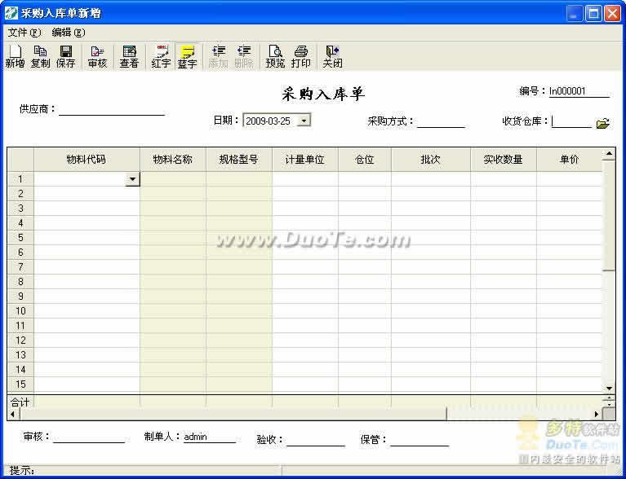Save the form with the 保存 icon

[x=66, y=56]
